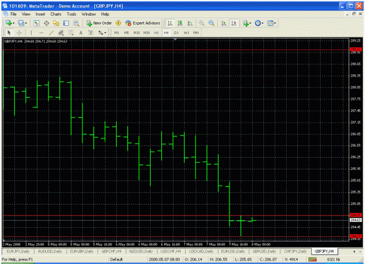Open the Profiles dropdown
365x264 pixels.
[22, 23]
